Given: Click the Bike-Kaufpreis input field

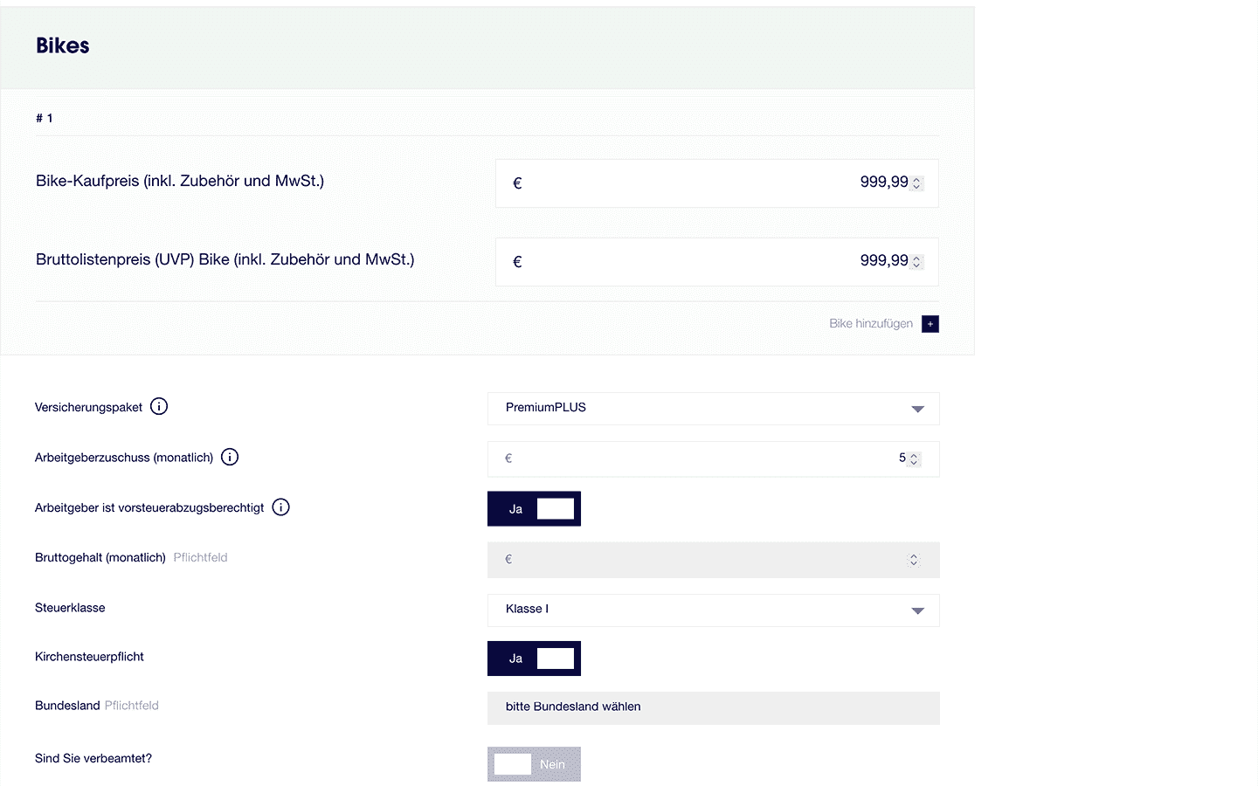Looking at the screenshot, I should point(717,183).
